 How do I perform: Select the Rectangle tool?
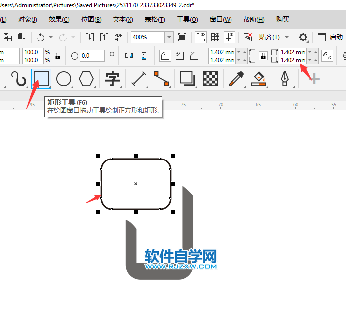[x=41, y=79]
